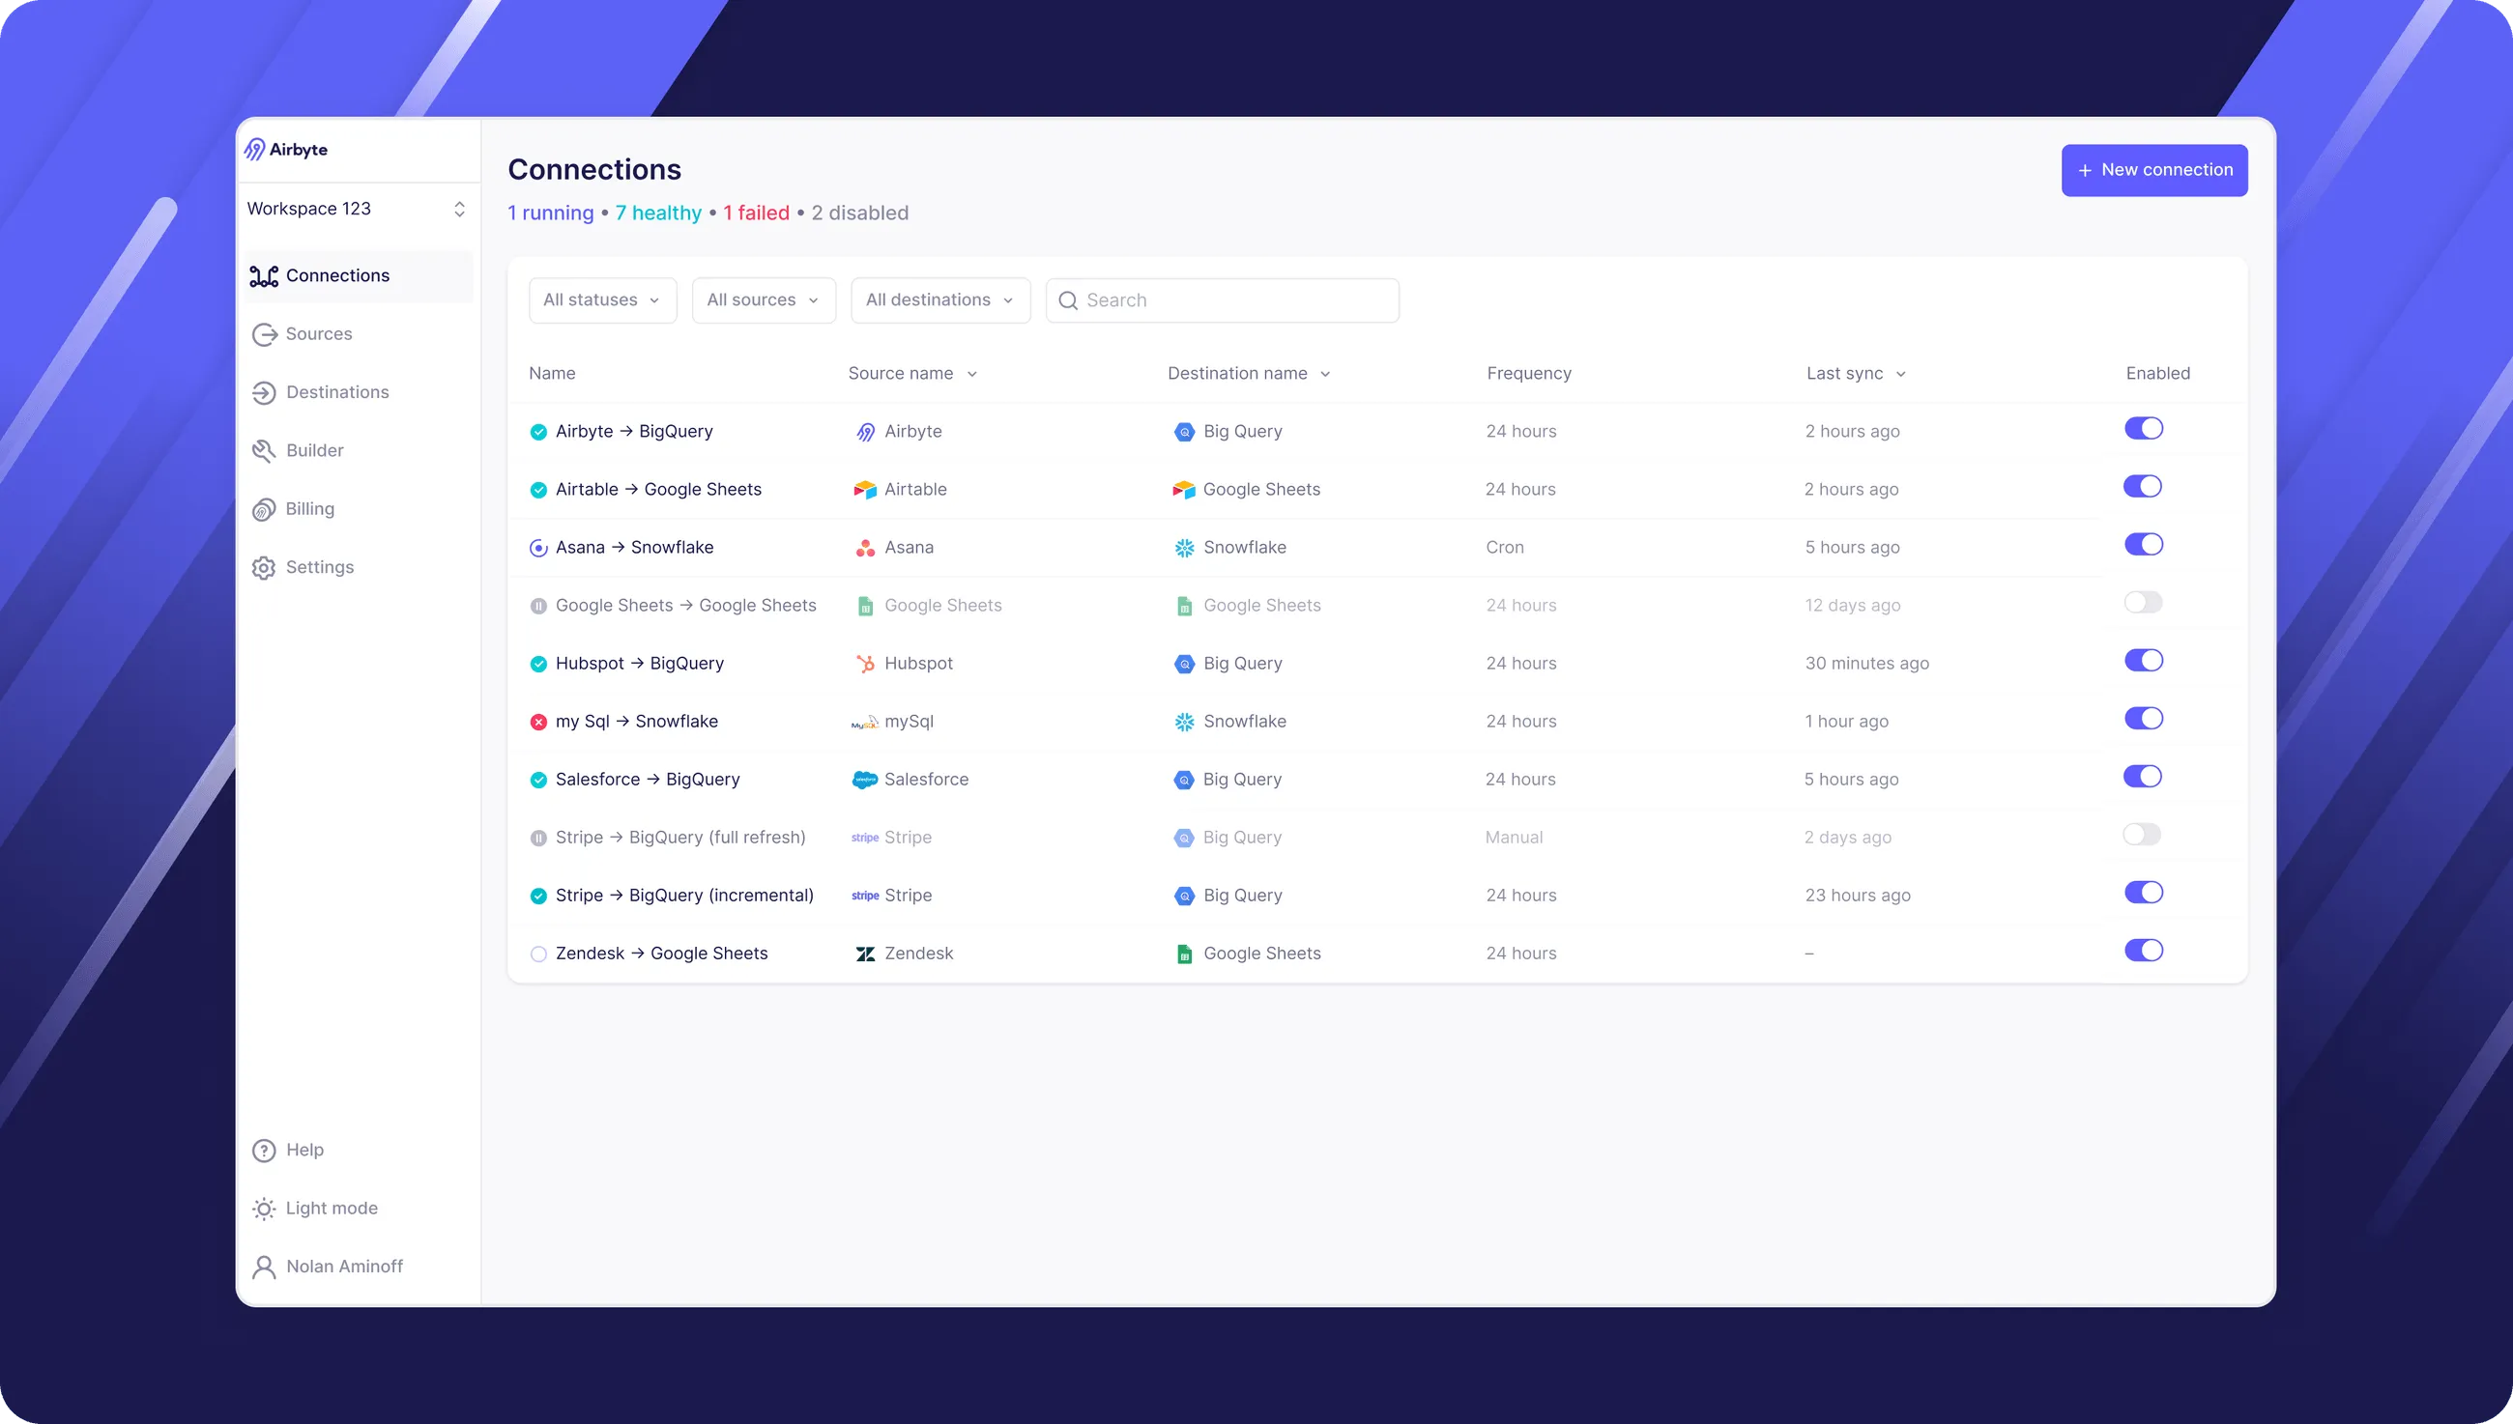Click the New connection button

(x=2153, y=170)
